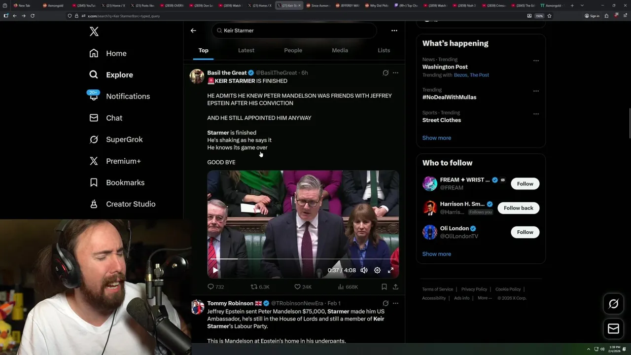Expand footer More menu
Image resolution: width=631 pixels, height=355 pixels.
(x=485, y=298)
